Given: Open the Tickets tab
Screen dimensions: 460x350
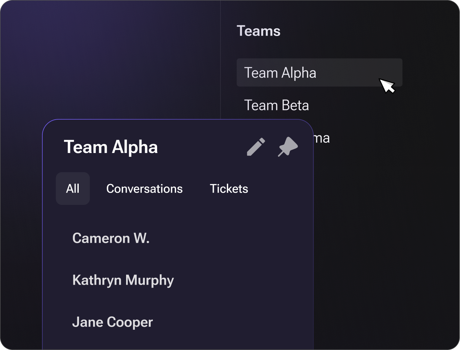Looking at the screenshot, I should click(229, 189).
